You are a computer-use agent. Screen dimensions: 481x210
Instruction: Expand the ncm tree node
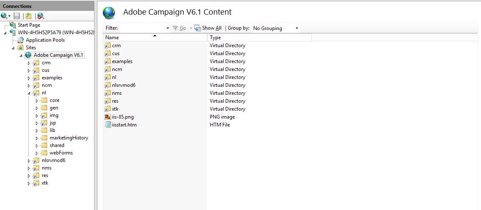[29, 86]
